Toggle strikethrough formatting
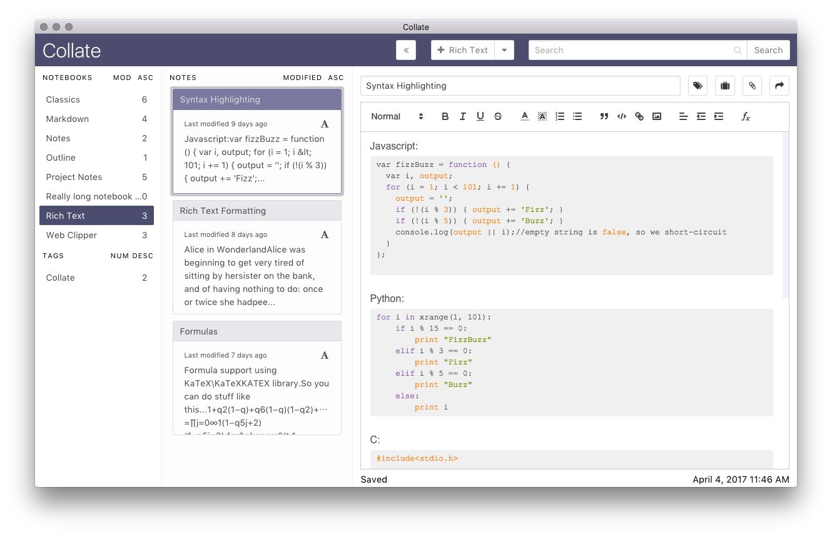The height and width of the screenshot is (537, 832). click(497, 116)
